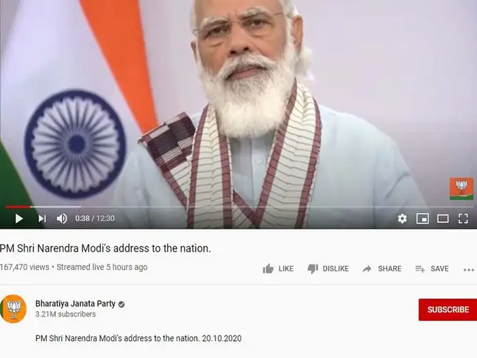The image size is (477, 358).
Task: Skip to next video
Action: coord(42,219)
